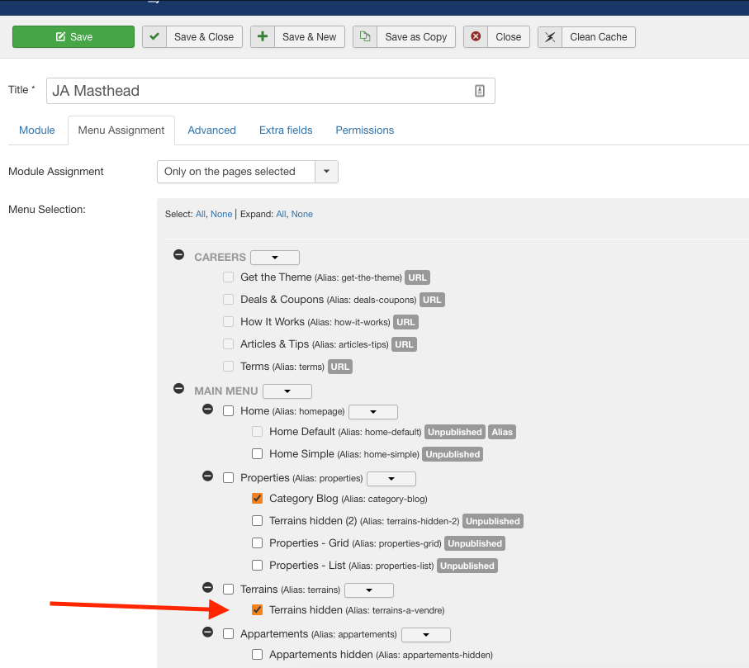Viewport: 749px width, 668px height.
Task: Collapse the Properties tree item
Action: point(207,476)
